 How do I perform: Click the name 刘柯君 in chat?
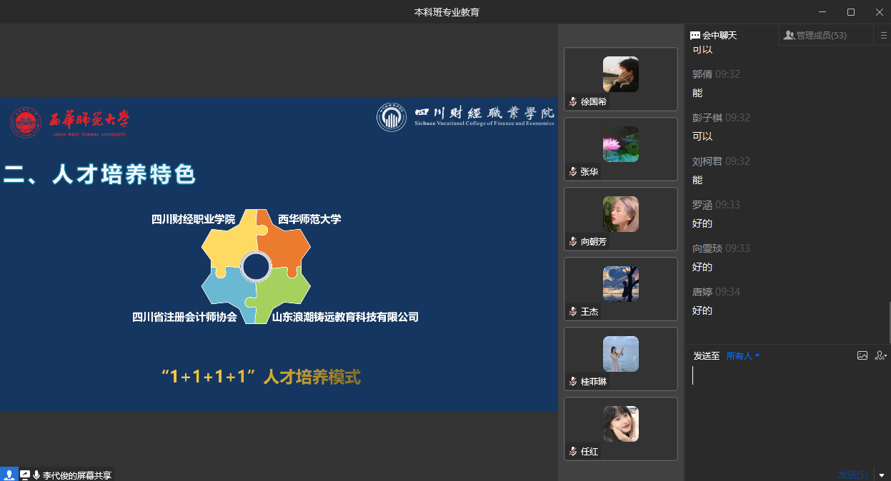point(707,161)
